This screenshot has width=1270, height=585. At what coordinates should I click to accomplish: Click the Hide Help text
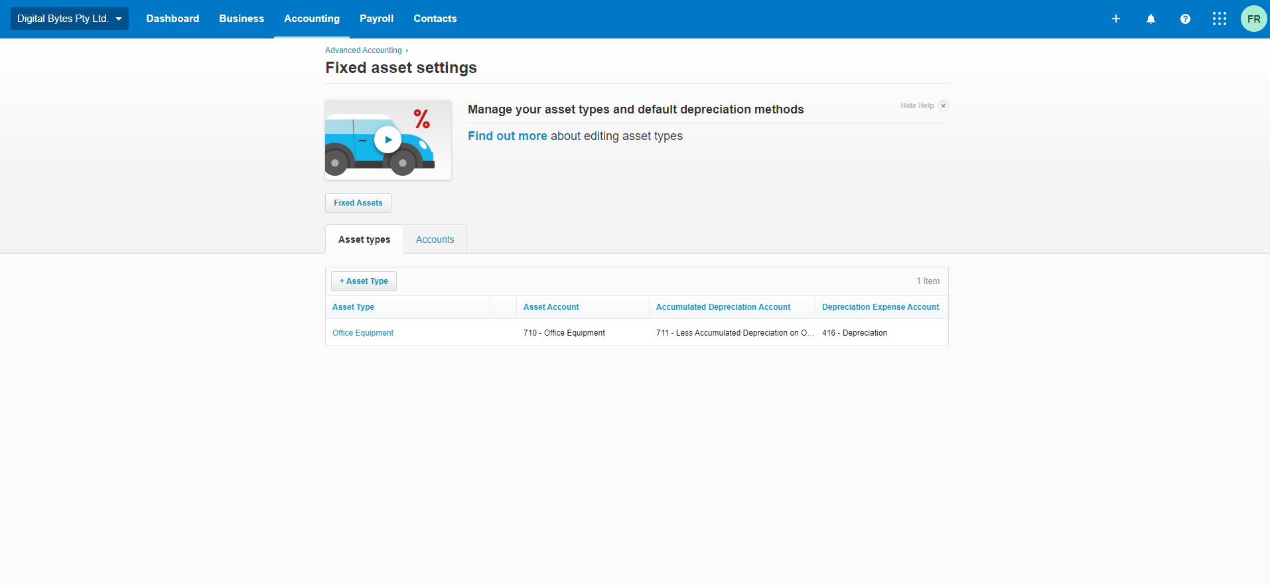[x=917, y=106]
